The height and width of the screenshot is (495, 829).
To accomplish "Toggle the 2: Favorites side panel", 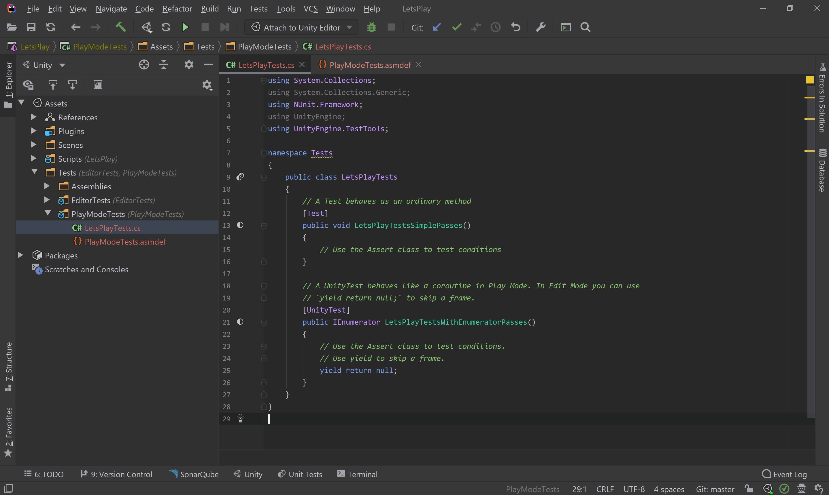I will pos(8,432).
